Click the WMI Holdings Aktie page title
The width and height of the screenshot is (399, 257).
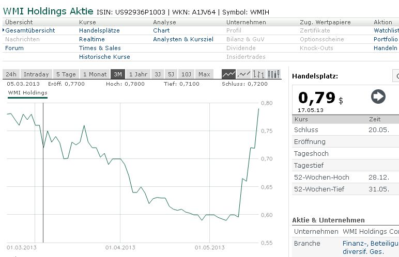click(48, 11)
